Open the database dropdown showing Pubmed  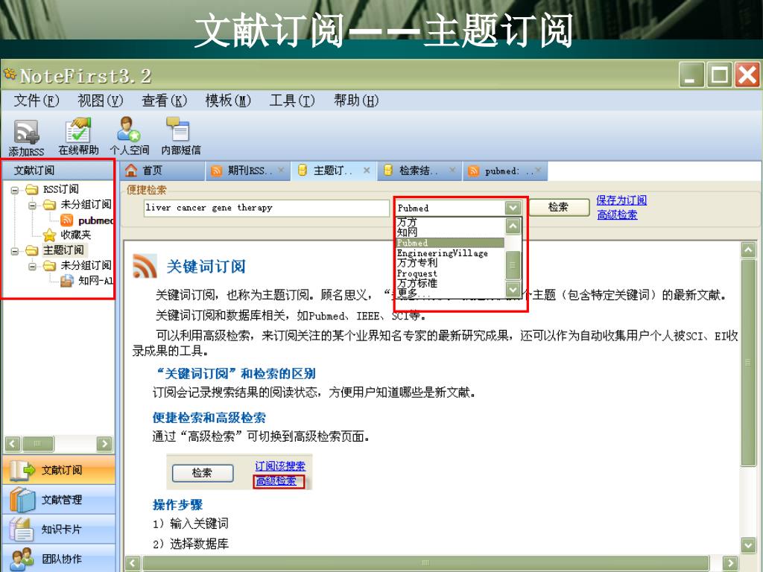(513, 209)
